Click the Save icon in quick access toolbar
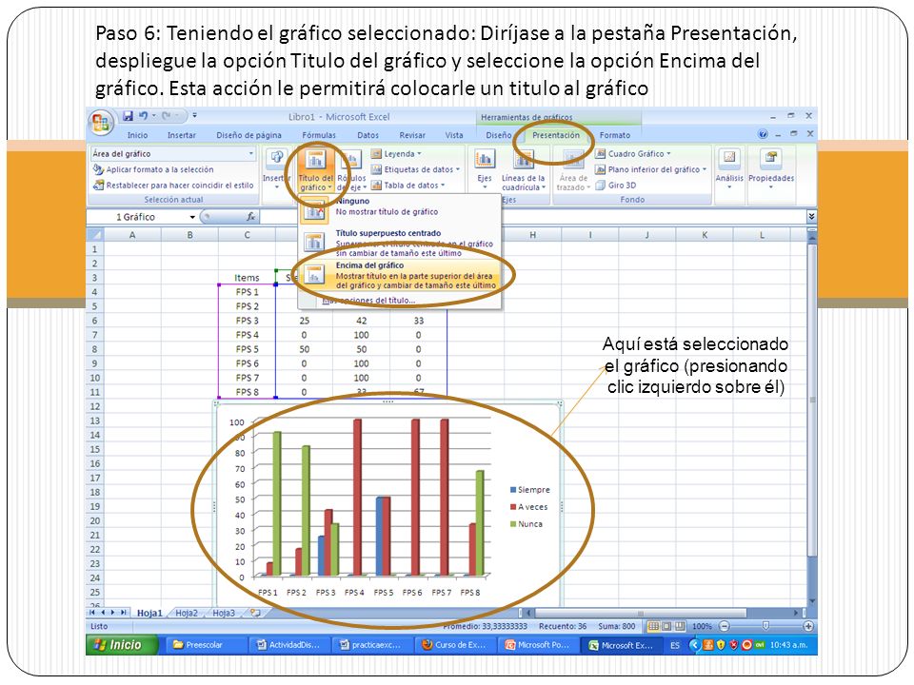914x685 pixels. pyautogui.click(x=128, y=116)
